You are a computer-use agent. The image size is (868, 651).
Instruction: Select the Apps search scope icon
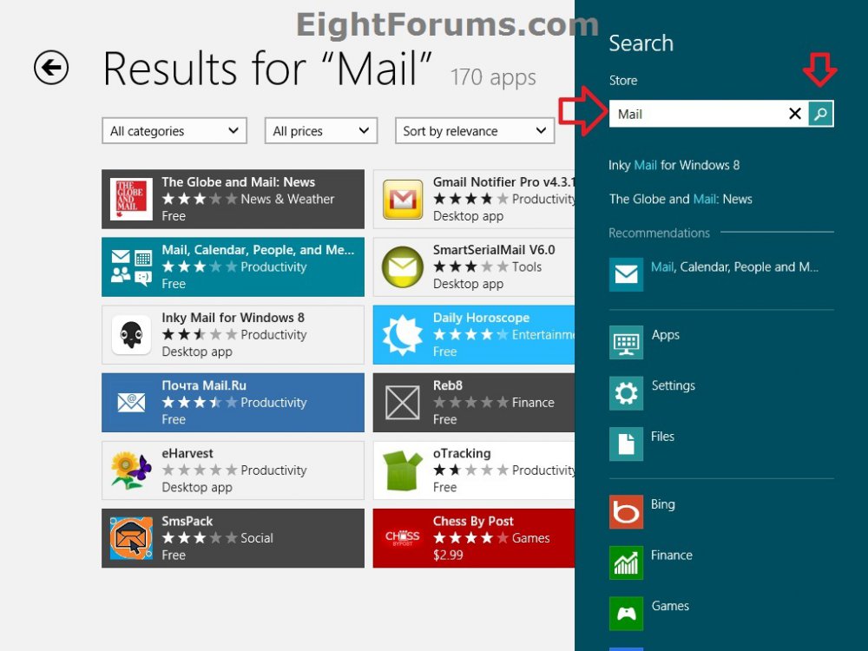(x=626, y=342)
